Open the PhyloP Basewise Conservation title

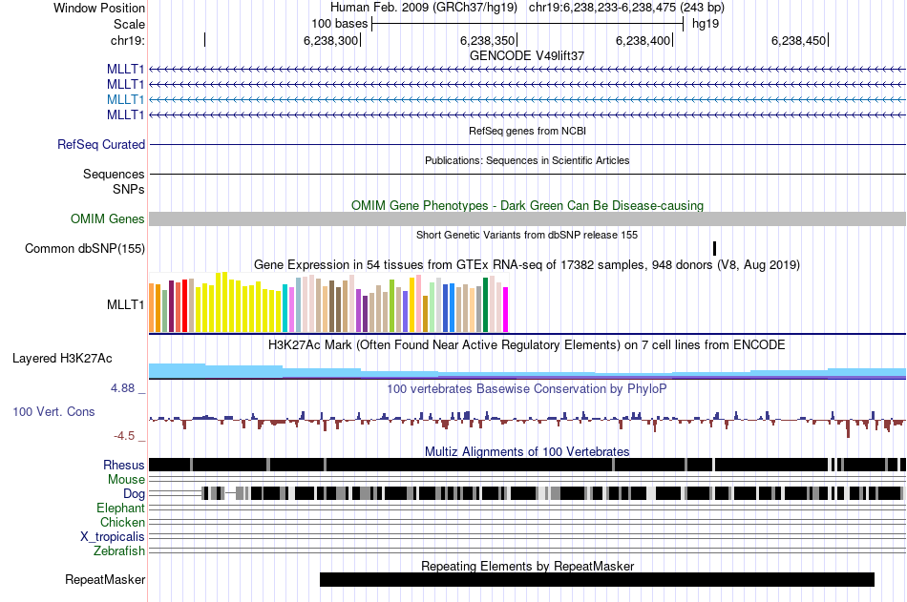[x=527, y=388]
